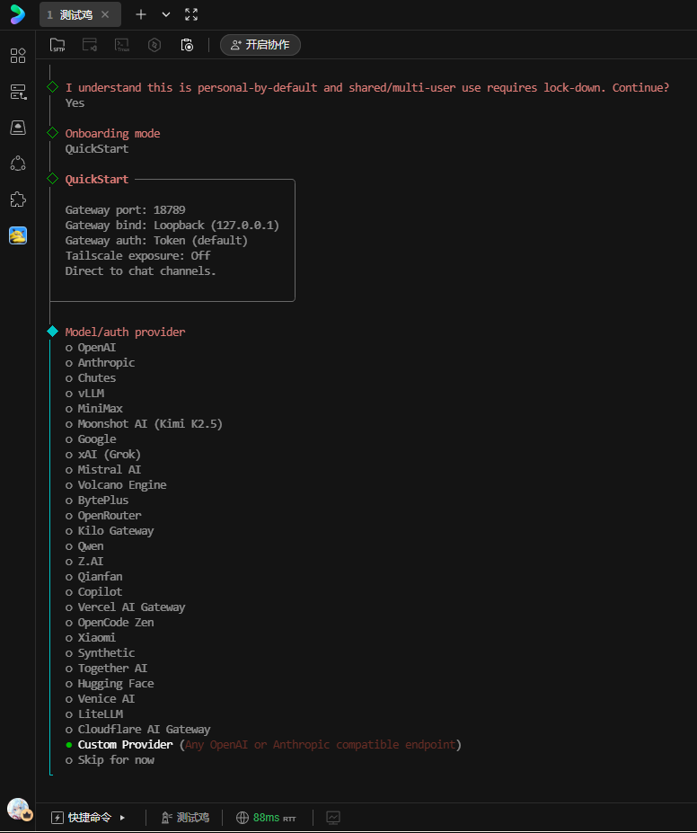
Task: Select the OpenRouter provider option
Action: click(109, 516)
